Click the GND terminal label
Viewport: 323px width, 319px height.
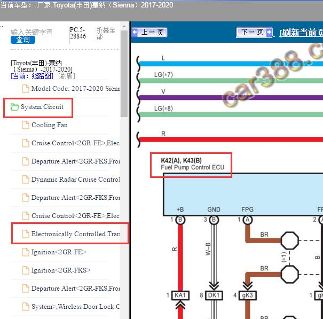214,209
